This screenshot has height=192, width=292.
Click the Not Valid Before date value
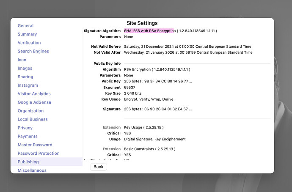[187, 47]
